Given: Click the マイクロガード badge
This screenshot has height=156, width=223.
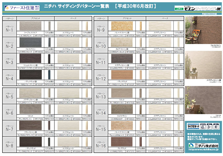Looking at the screenshot, I should pyautogui.click(x=193, y=126).
